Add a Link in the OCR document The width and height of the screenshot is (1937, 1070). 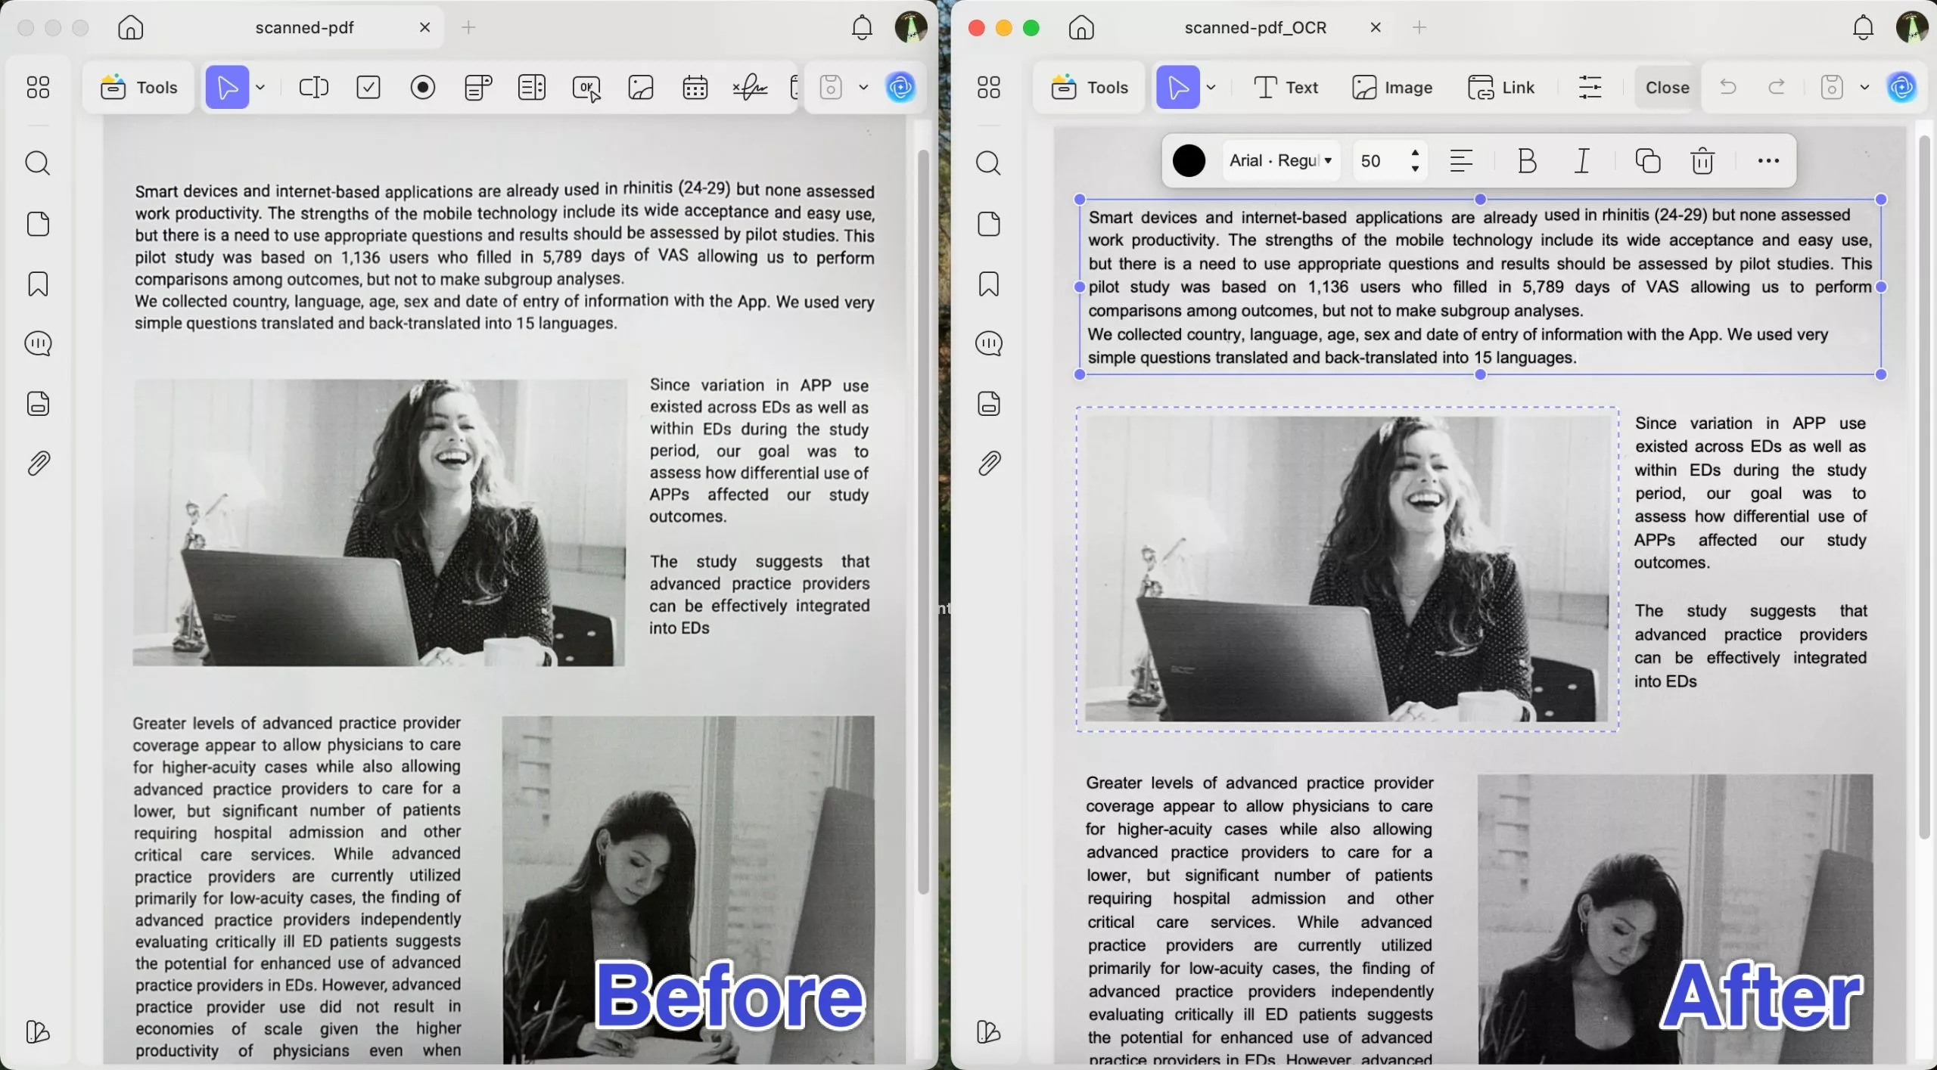pos(1502,88)
